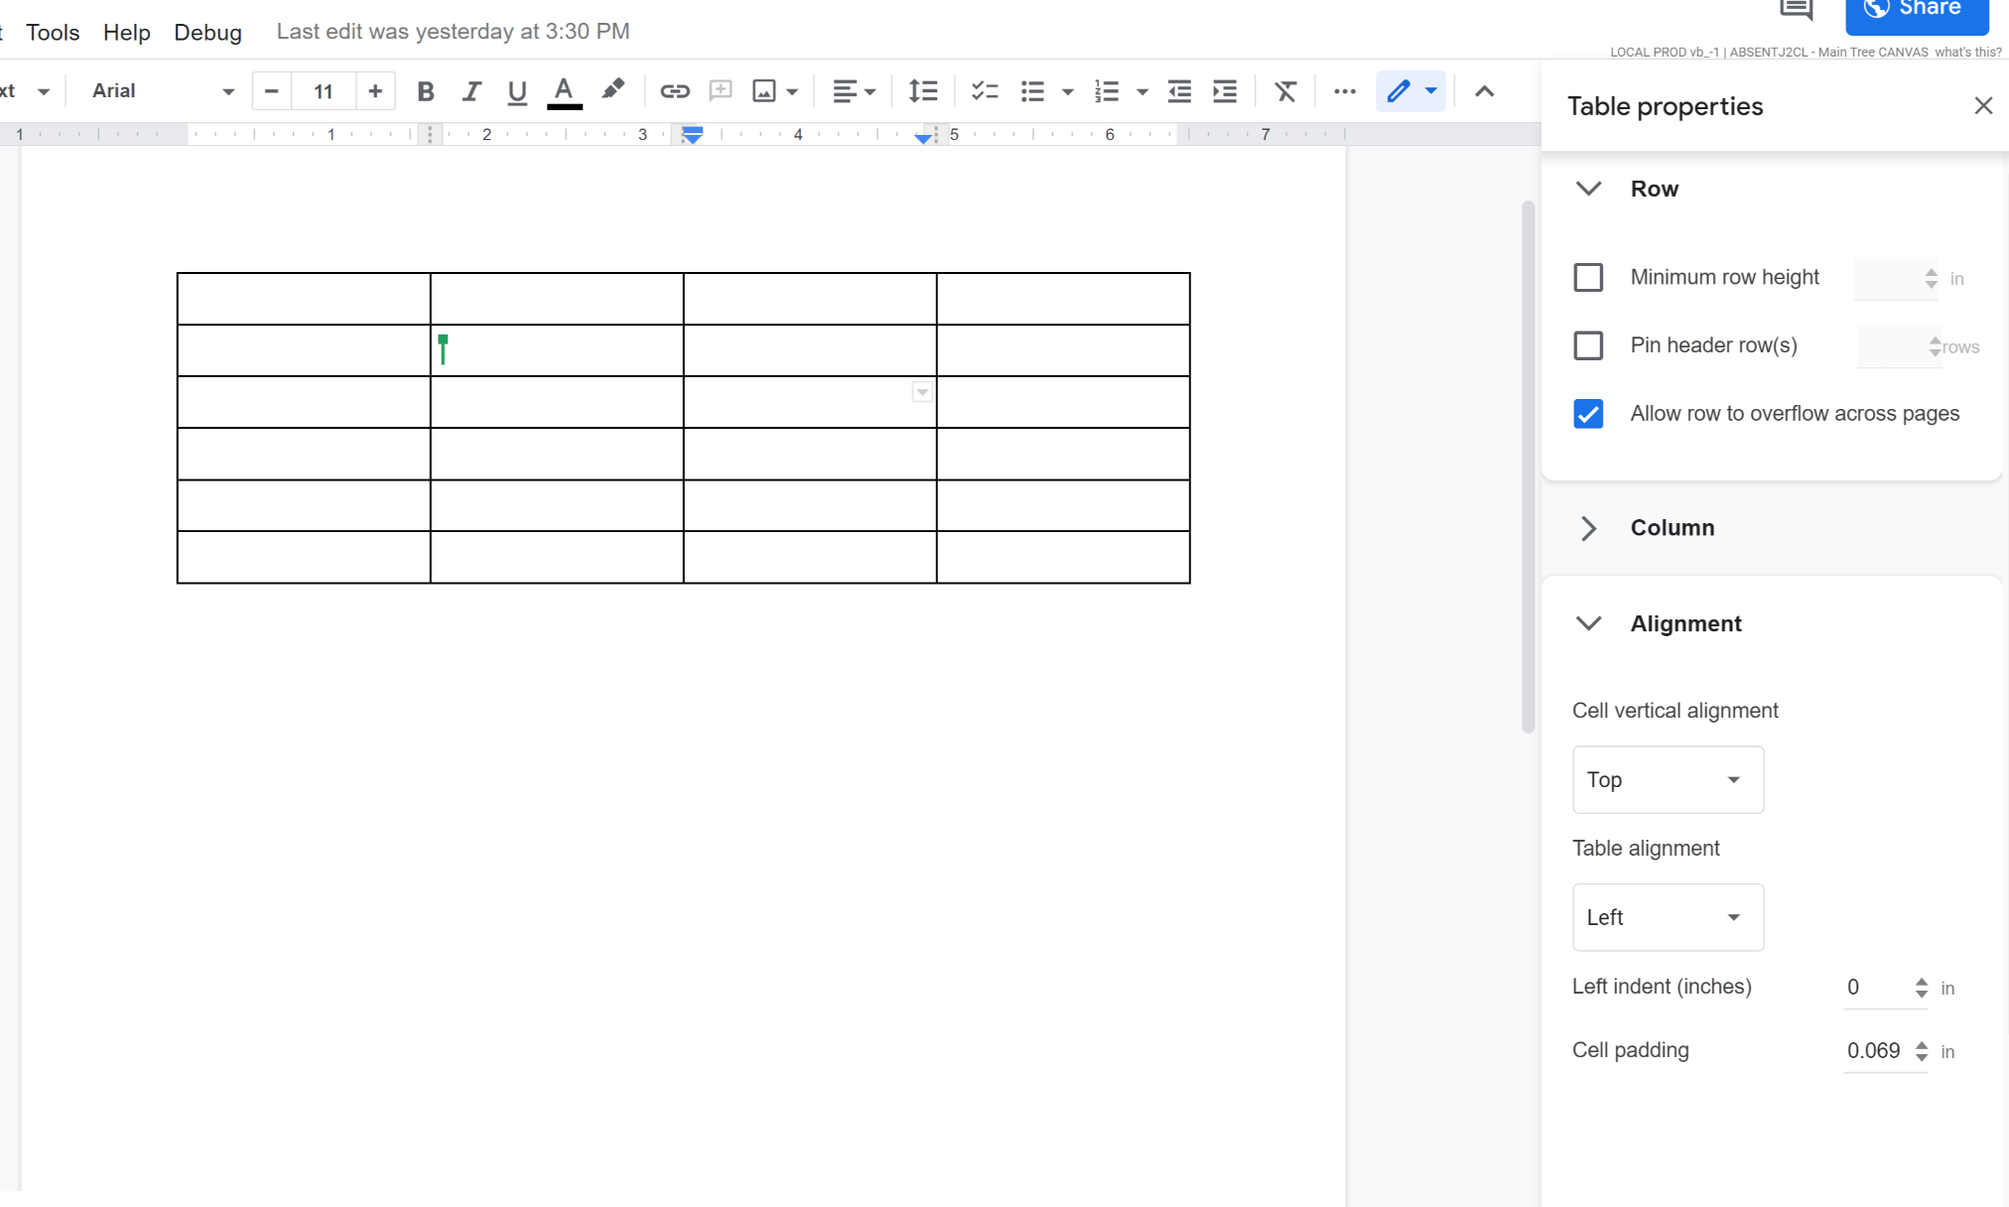The width and height of the screenshot is (2009, 1207).
Task: Increase indent of the paragraph
Action: [x=1225, y=91]
